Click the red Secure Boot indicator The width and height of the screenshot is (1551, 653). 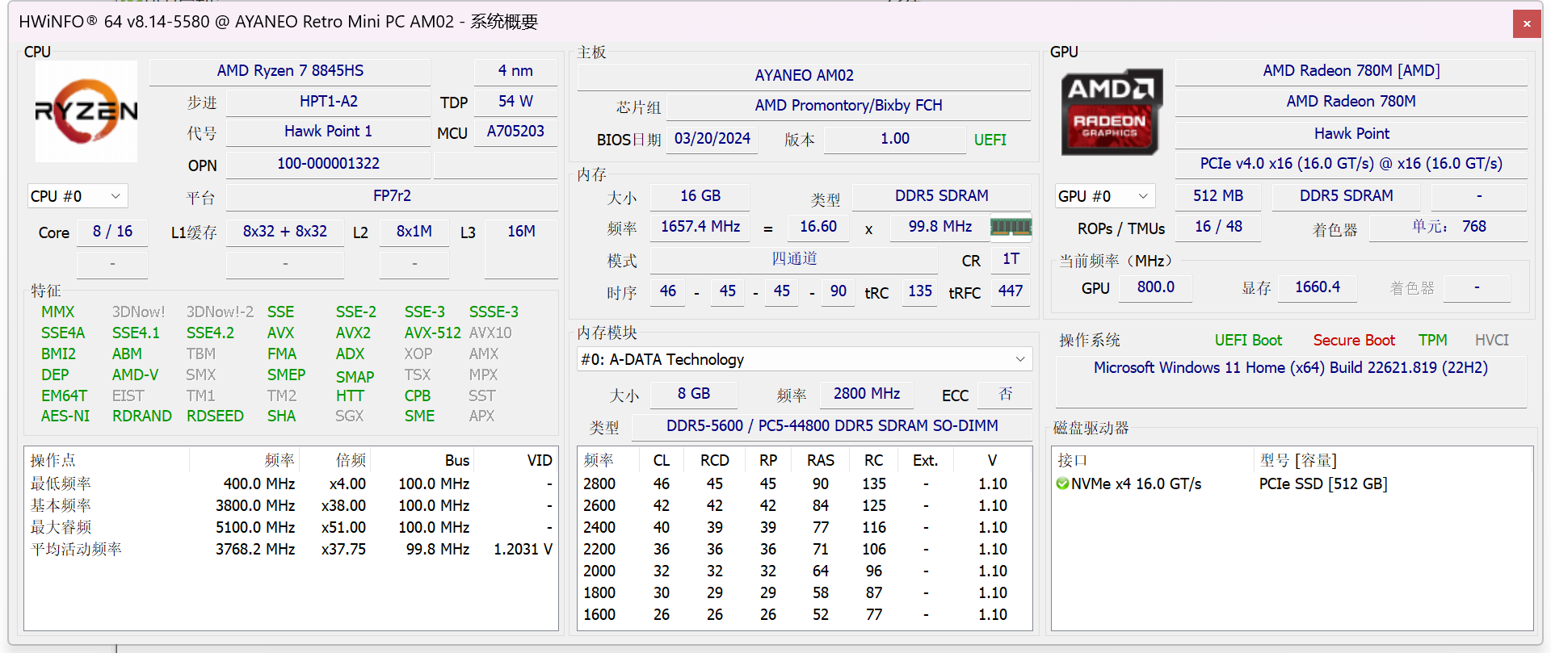coord(1354,340)
